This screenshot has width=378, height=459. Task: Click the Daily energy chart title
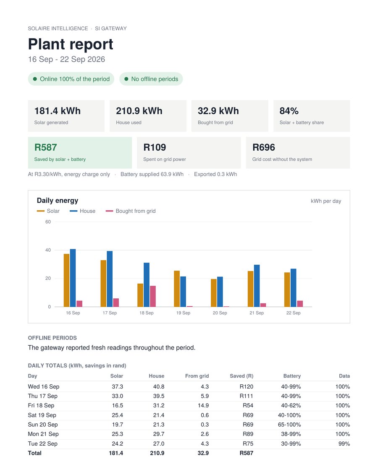(58, 201)
